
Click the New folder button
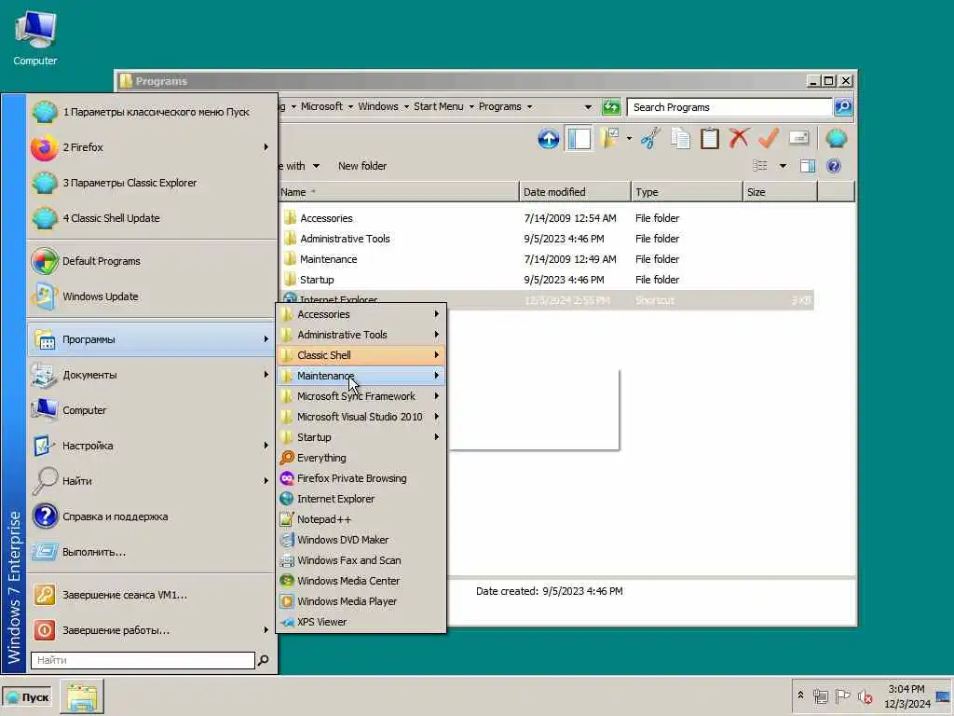362,166
